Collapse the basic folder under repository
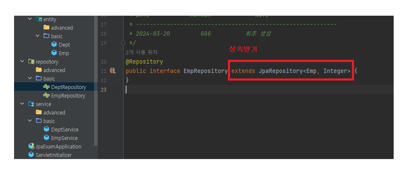The height and width of the screenshot is (176, 409). (30, 78)
